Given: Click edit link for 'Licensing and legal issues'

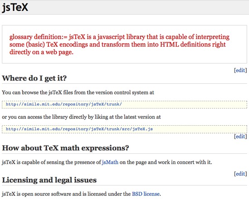Looking at the screenshot, I should point(240,174).
